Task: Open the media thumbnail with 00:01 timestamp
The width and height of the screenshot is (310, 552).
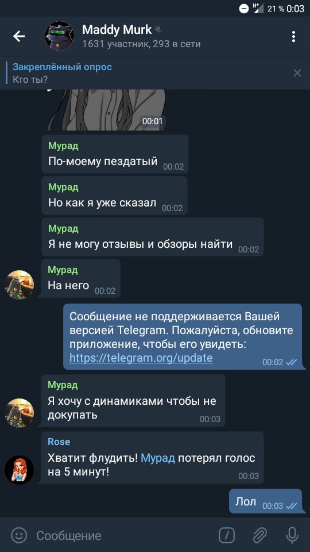Action: pos(106,110)
